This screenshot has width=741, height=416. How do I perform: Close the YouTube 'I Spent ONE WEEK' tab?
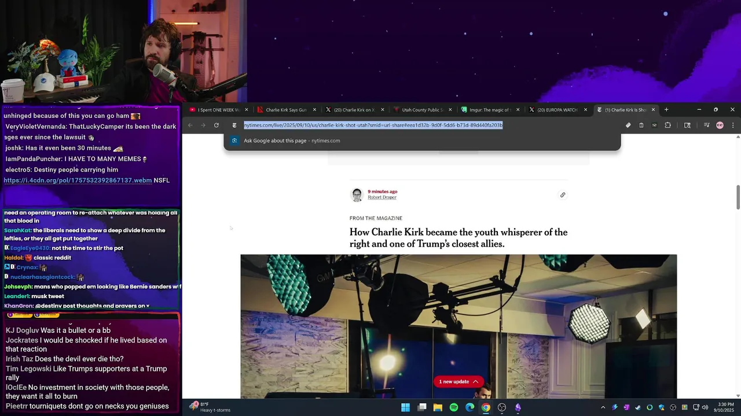click(247, 110)
